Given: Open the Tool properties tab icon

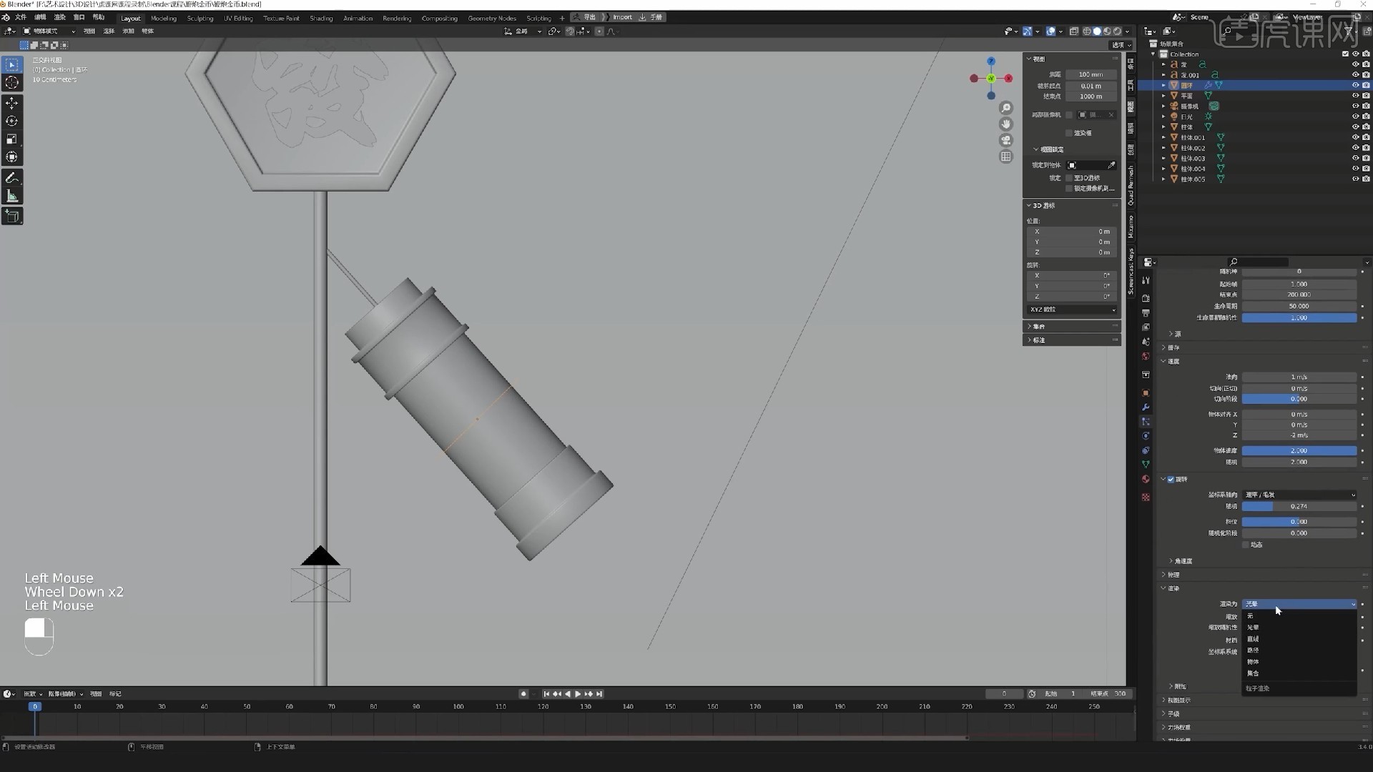Looking at the screenshot, I should point(1146,280).
